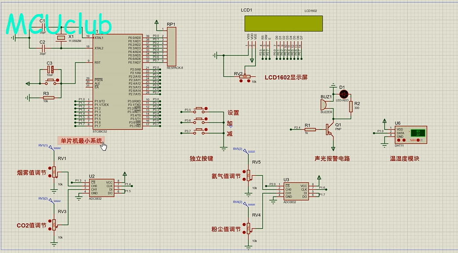Click the 单片机最小系统 label

81,141
